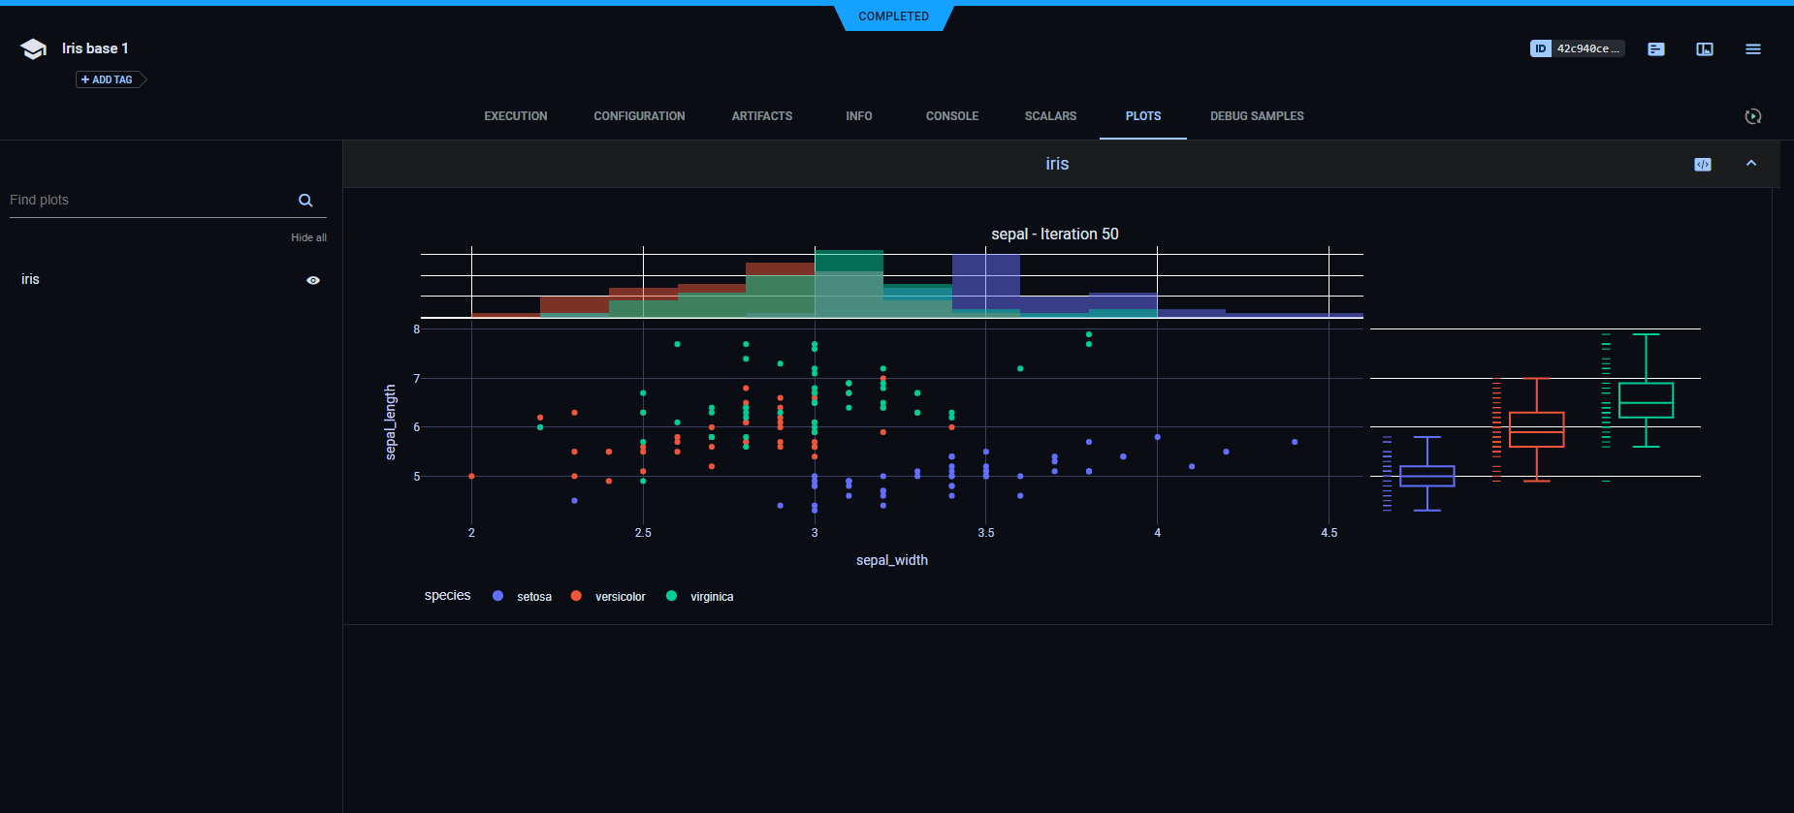The width and height of the screenshot is (1794, 813).
Task: Expand the Add Tag selector
Action: (108, 79)
